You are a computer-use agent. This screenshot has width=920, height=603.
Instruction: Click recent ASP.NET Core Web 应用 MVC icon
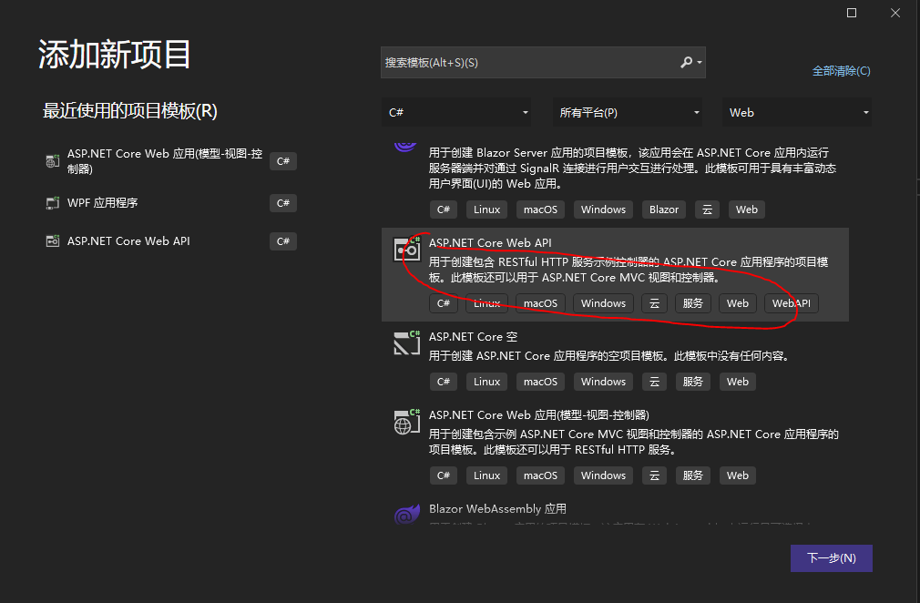coord(53,160)
